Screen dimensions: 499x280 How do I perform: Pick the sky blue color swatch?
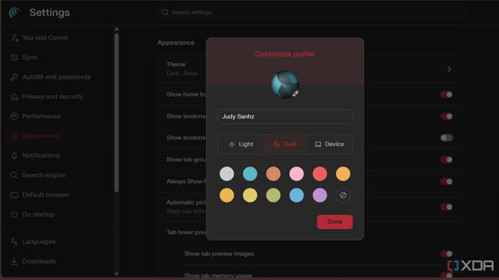(296, 195)
